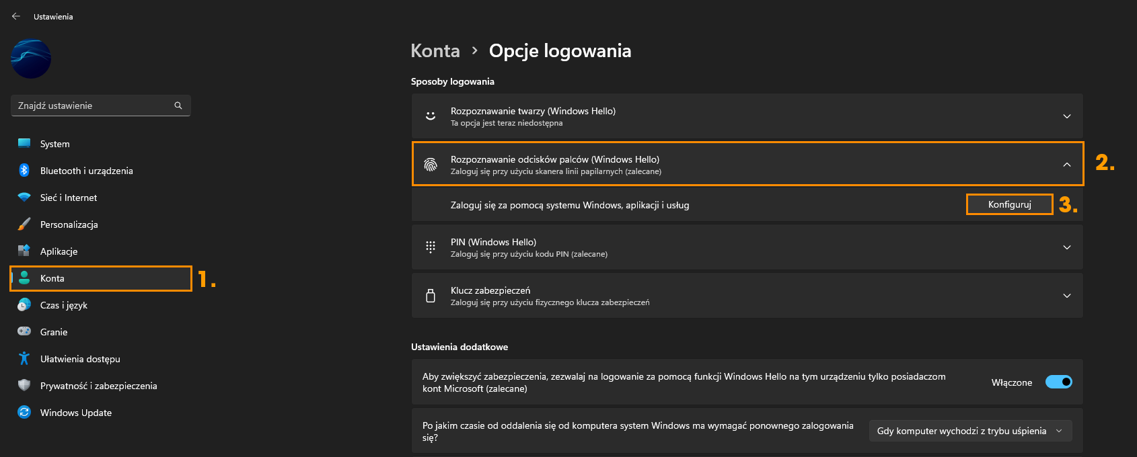Expand Klucz zabezpieczeń chevron

click(1067, 296)
